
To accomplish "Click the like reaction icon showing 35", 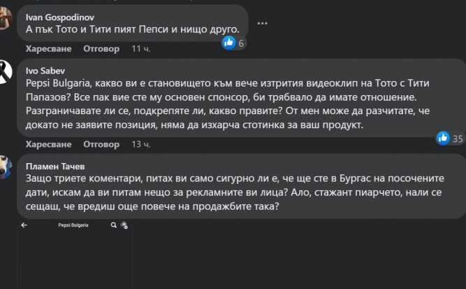I will click(x=441, y=138).
